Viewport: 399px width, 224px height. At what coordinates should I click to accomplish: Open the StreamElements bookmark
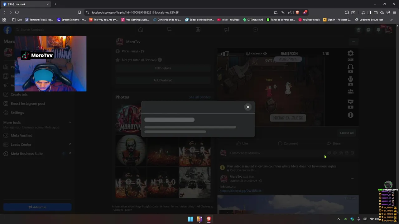(71, 20)
